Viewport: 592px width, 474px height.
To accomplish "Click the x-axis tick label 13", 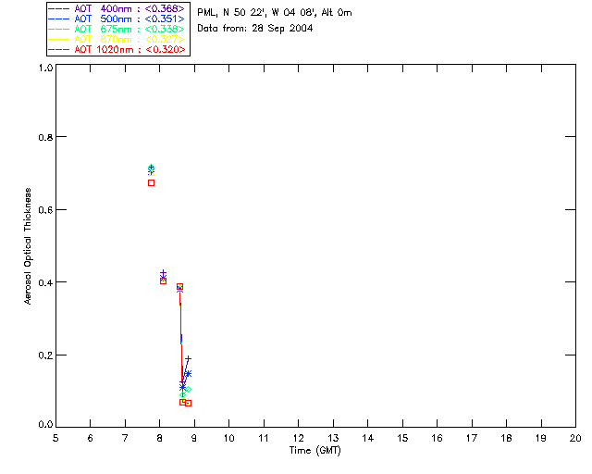I will 333,438.
